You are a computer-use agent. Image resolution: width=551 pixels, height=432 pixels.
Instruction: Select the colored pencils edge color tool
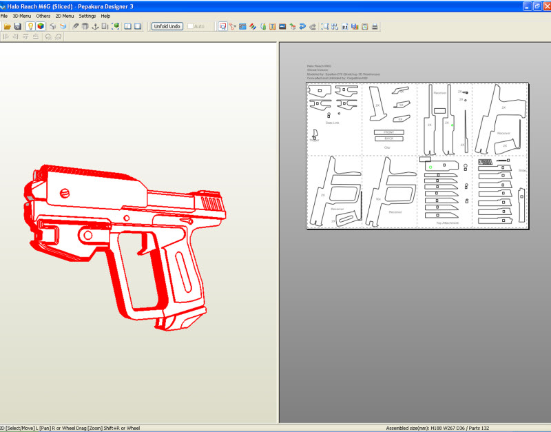pos(253,26)
